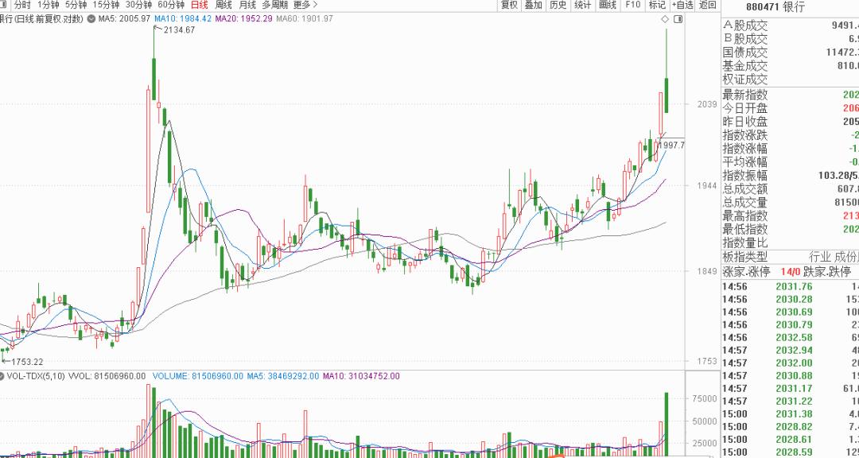Viewport: 859px width, 458px height.
Task: Switch to the 周线 weekly tab
Action: [223, 5]
